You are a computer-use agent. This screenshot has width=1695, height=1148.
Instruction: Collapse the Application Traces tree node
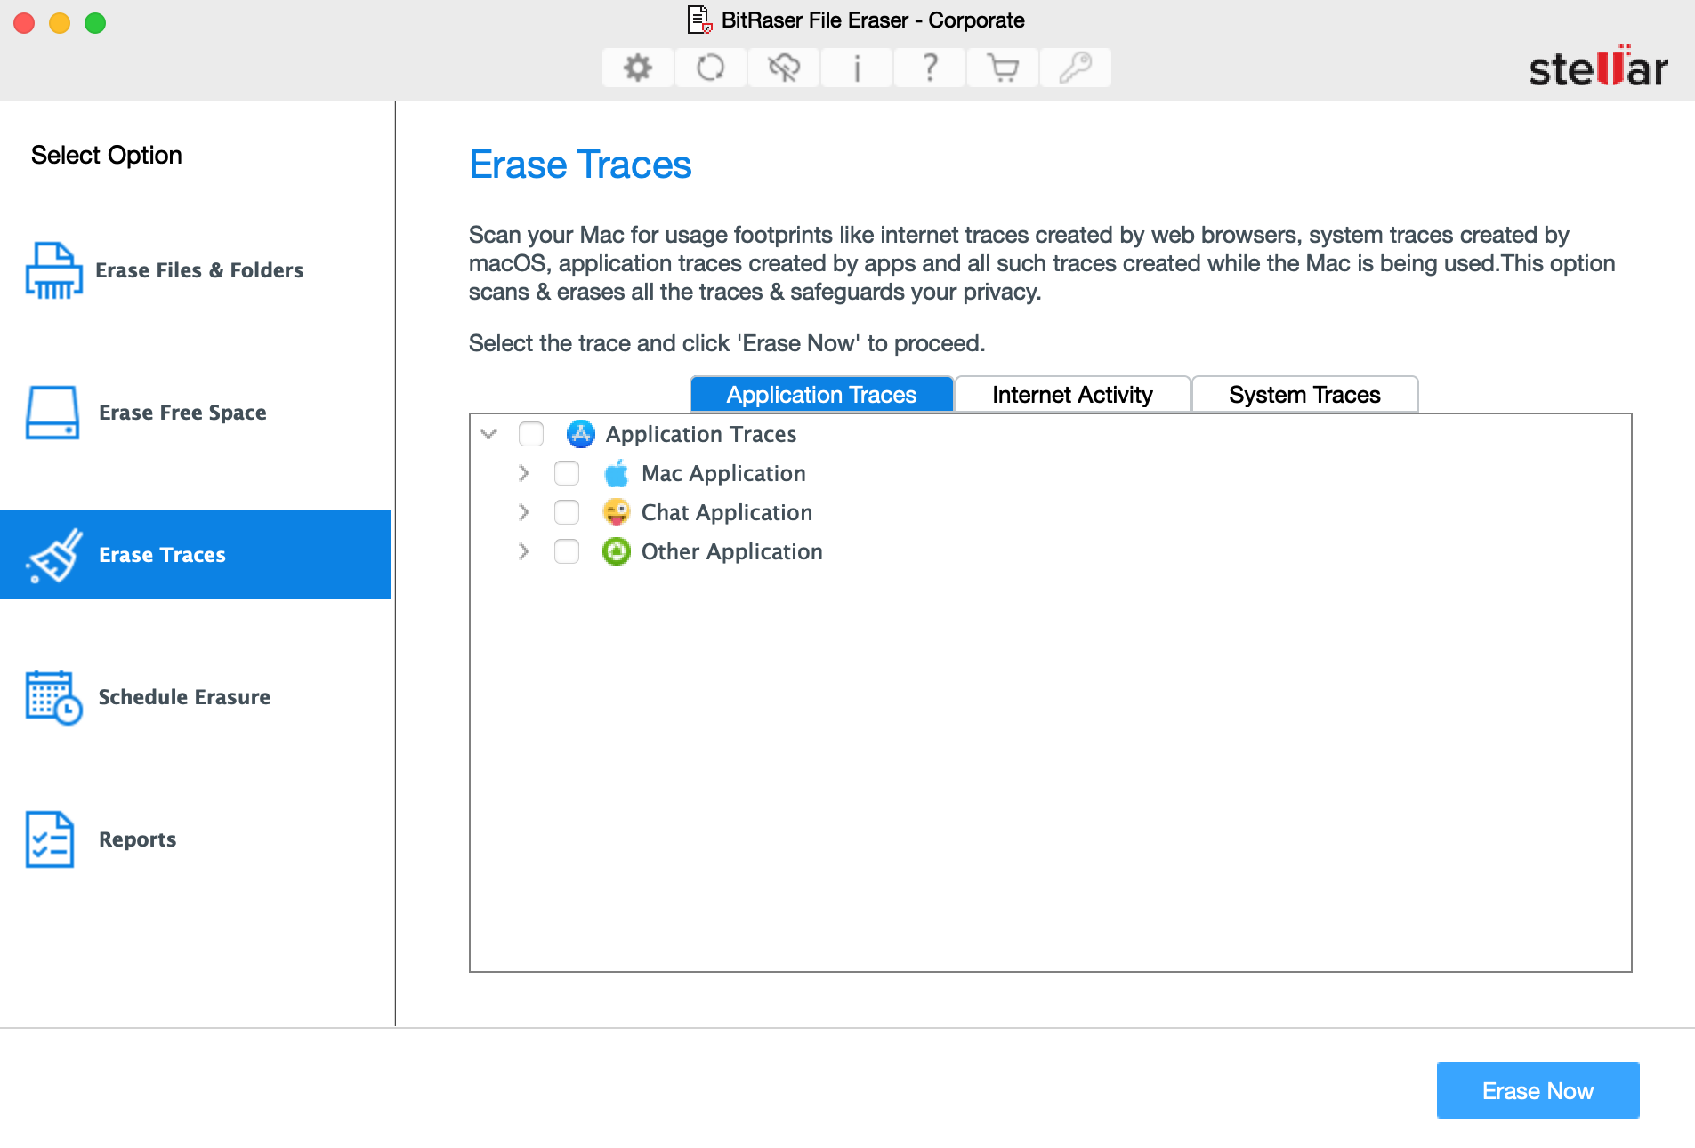click(x=488, y=434)
